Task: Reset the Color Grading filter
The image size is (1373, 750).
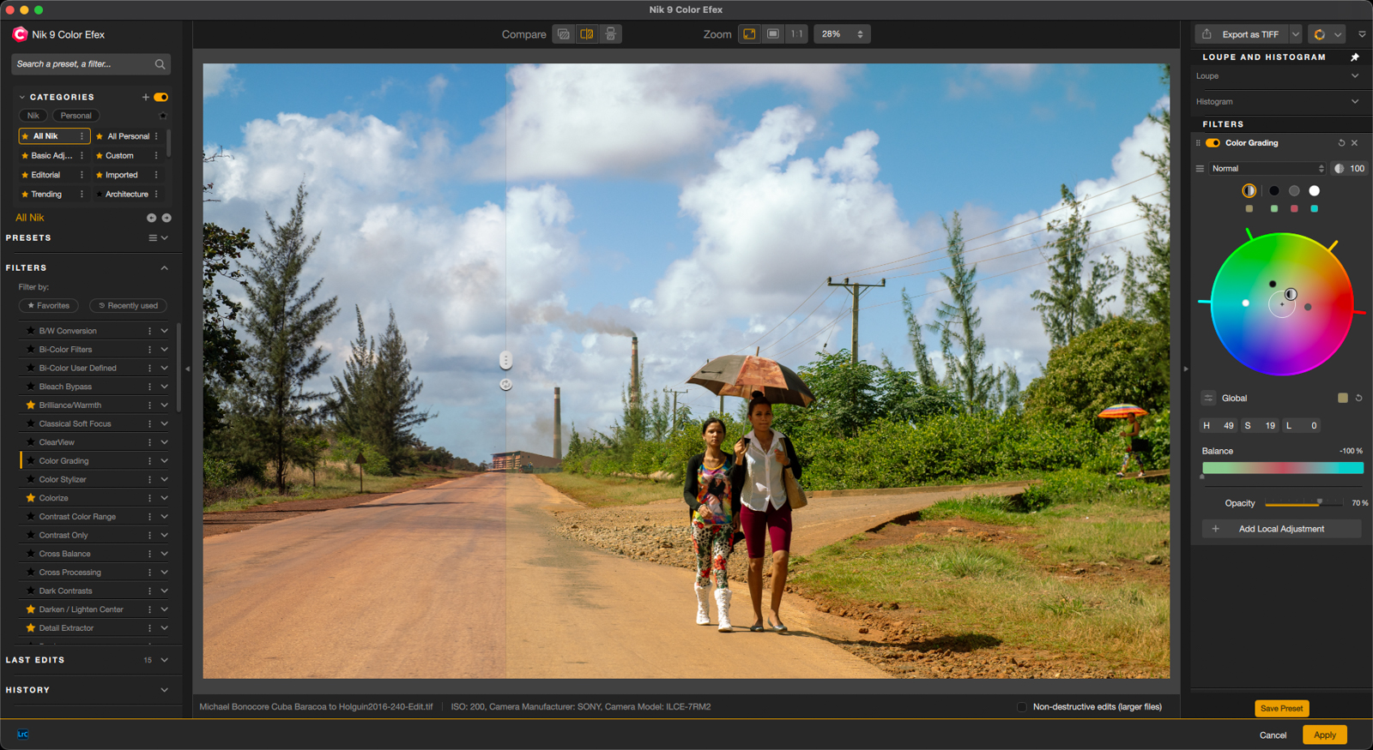Action: (x=1341, y=143)
